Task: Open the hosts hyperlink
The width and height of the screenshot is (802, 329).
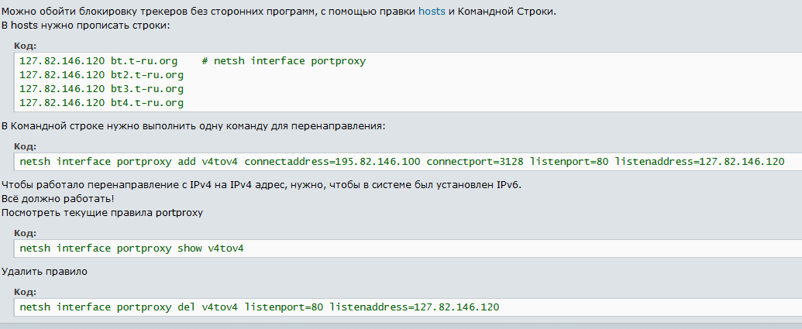Action: tap(432, 12)
